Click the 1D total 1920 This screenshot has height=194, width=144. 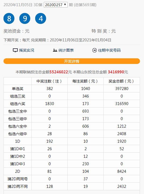point(122,141)
